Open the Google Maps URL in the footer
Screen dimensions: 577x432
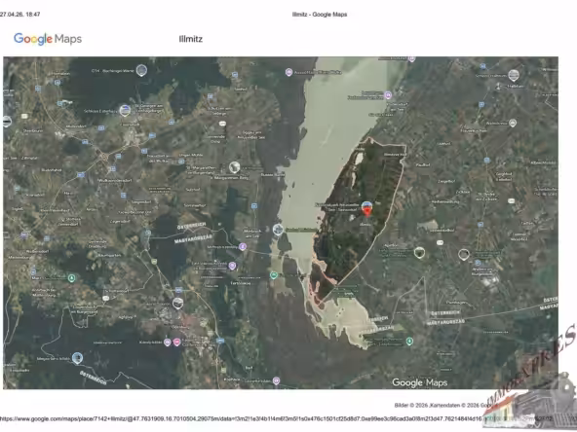(276, 418)
